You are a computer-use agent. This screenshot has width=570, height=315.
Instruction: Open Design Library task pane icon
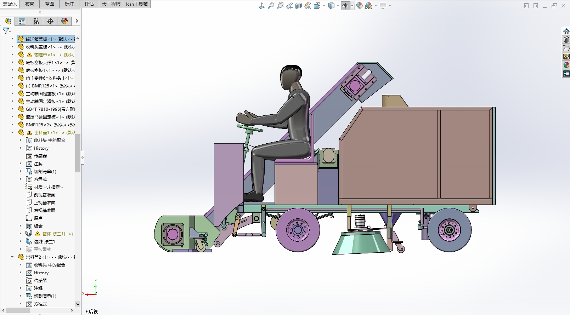(566, 40)
